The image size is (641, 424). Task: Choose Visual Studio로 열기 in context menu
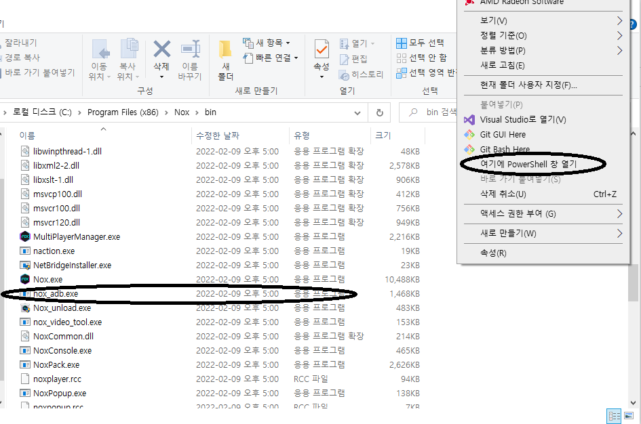pyautogui.click(x=543, y=120)
